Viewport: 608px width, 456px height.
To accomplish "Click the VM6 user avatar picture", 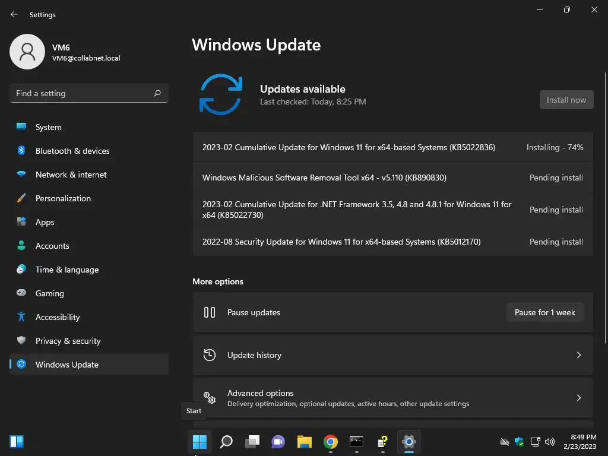I will [x=27, y=52].
